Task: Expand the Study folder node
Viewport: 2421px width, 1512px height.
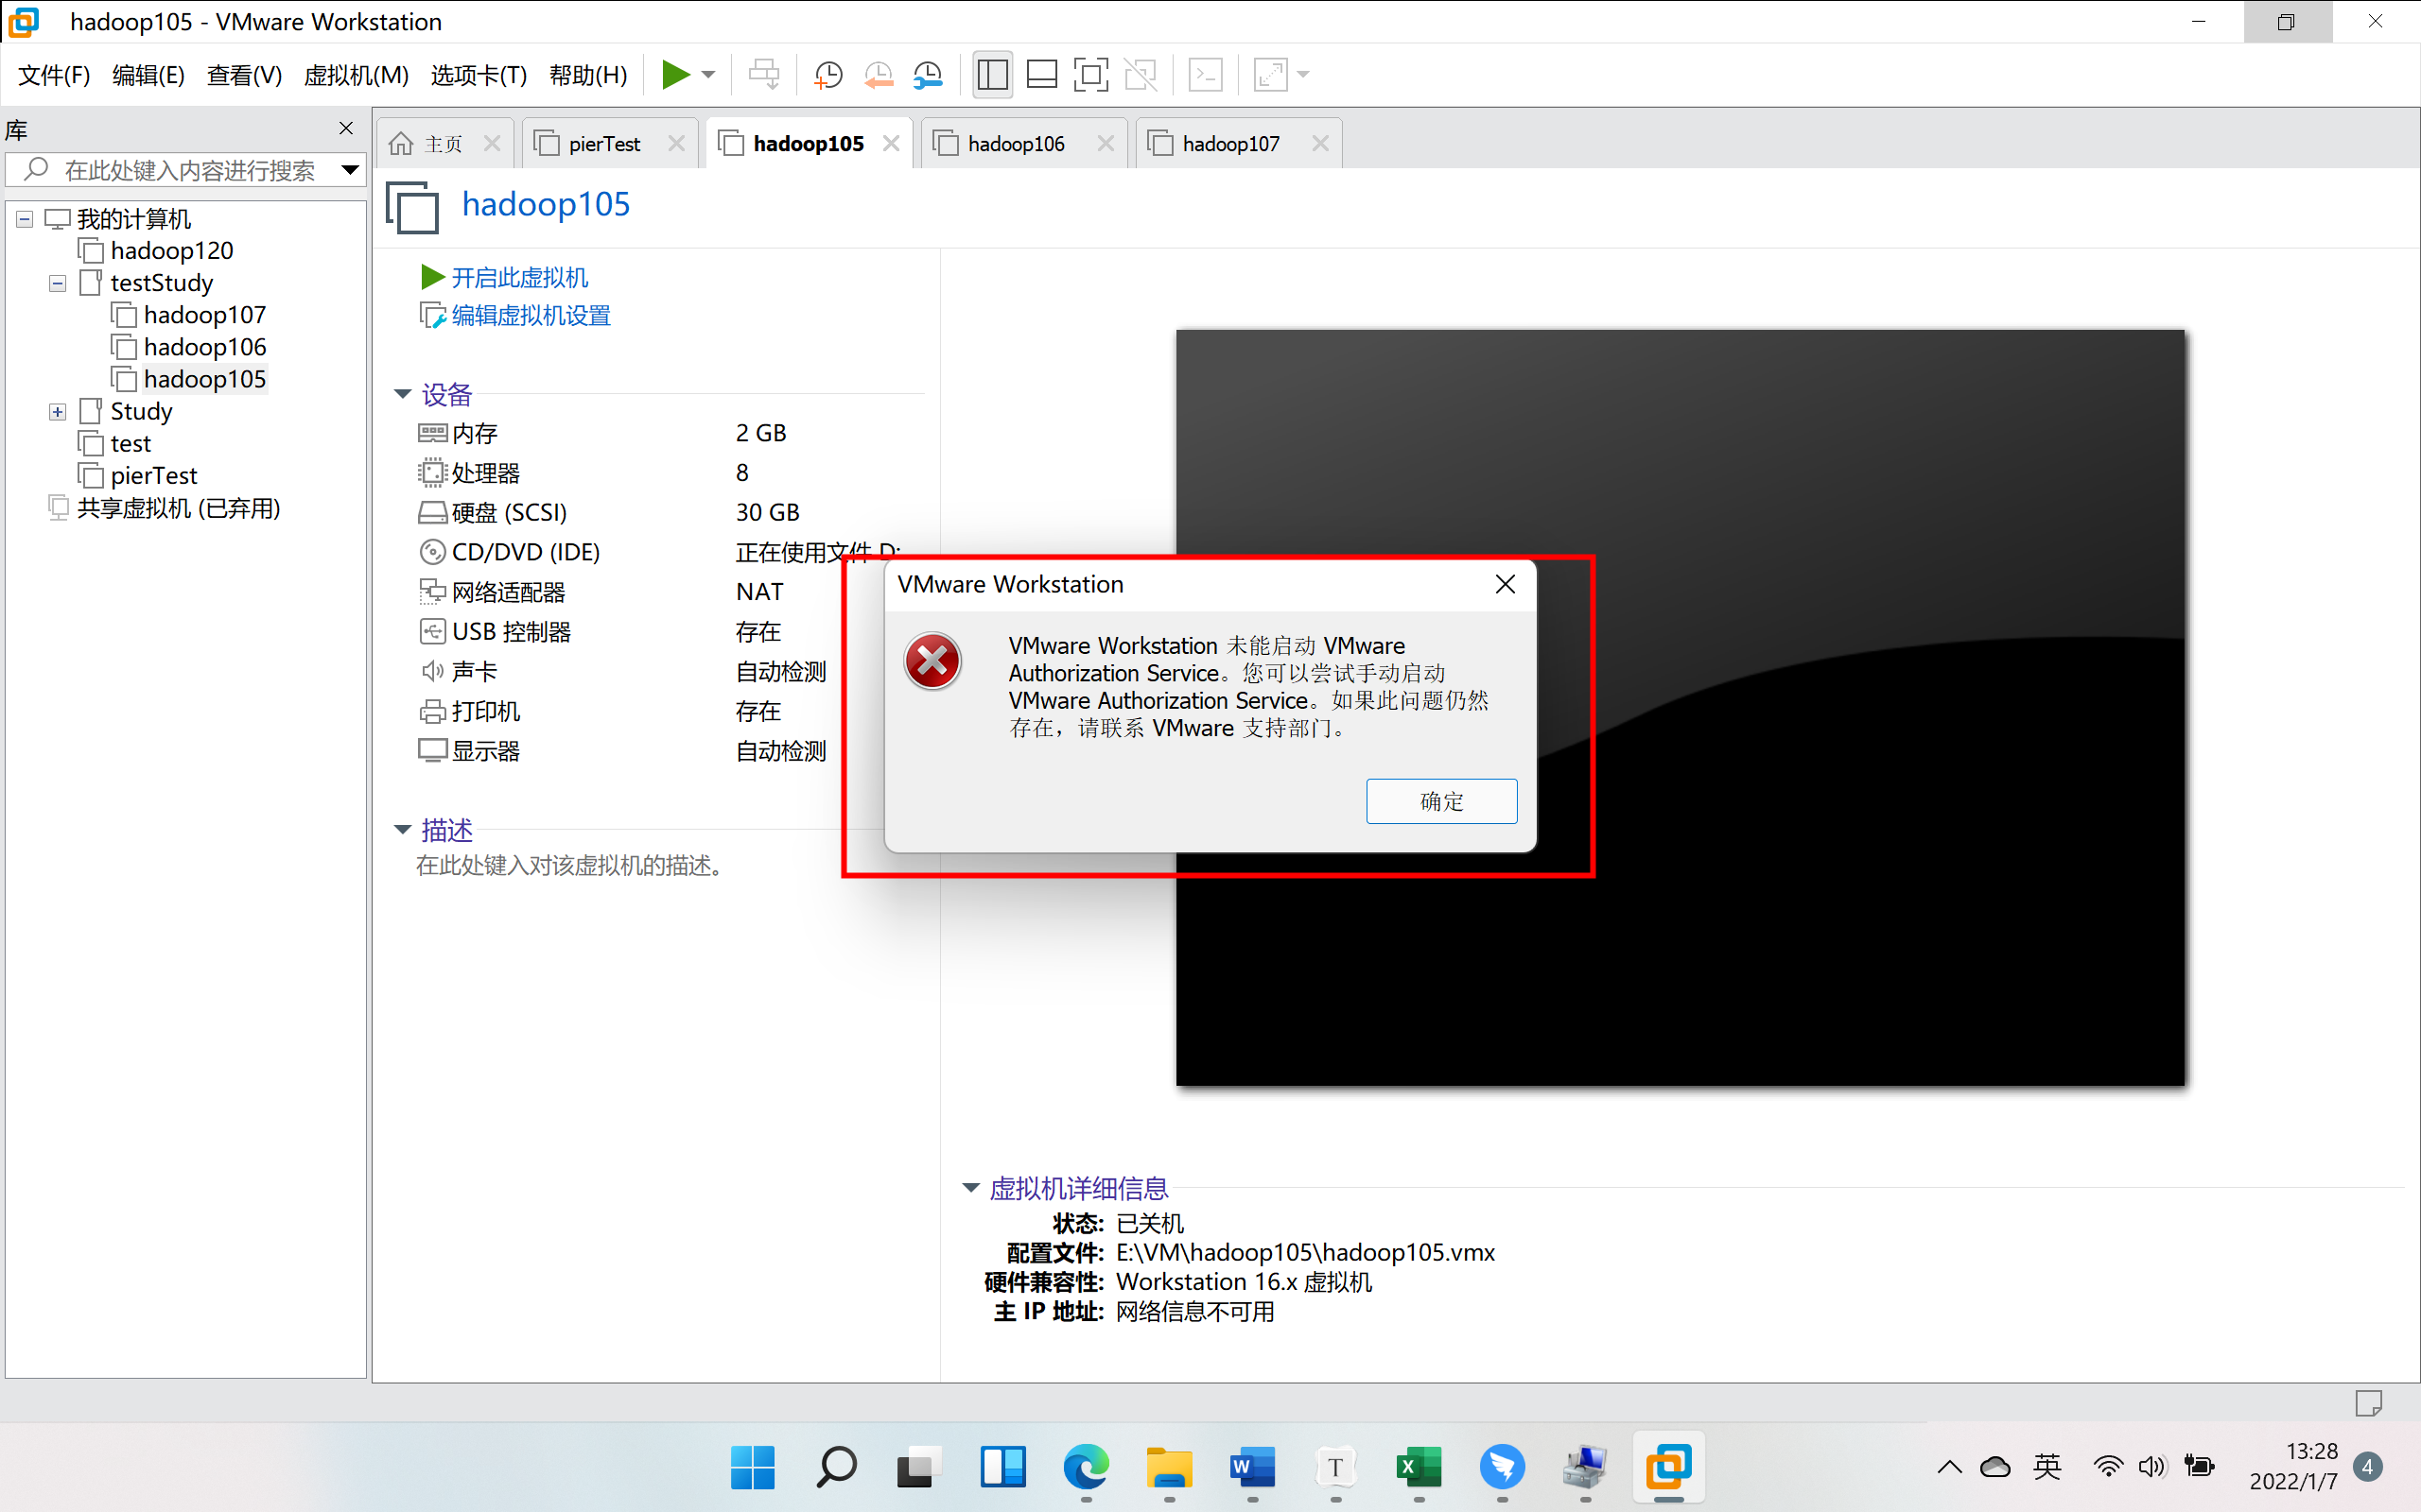Action: (58, 412)
